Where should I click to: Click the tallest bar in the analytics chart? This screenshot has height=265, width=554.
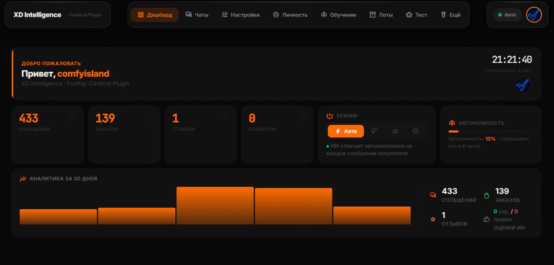pyautogui.click(x=215, y=206)
